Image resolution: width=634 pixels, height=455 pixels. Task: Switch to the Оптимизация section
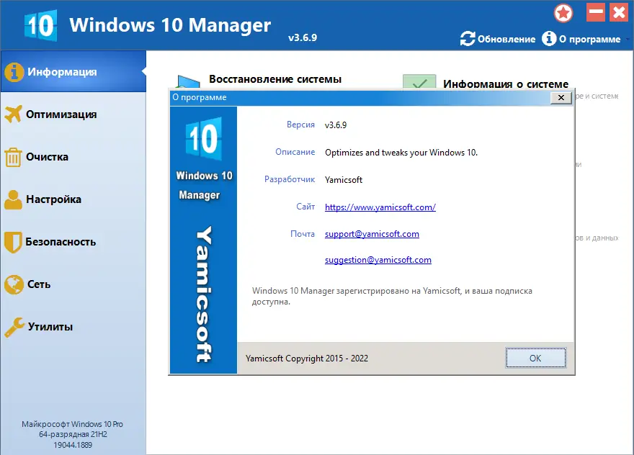pyautogui.click(x=73, y=114)
